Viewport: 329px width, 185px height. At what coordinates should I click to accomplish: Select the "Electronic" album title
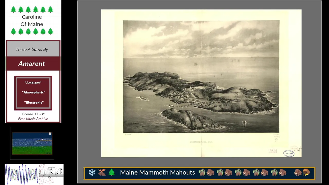point(34,103)
